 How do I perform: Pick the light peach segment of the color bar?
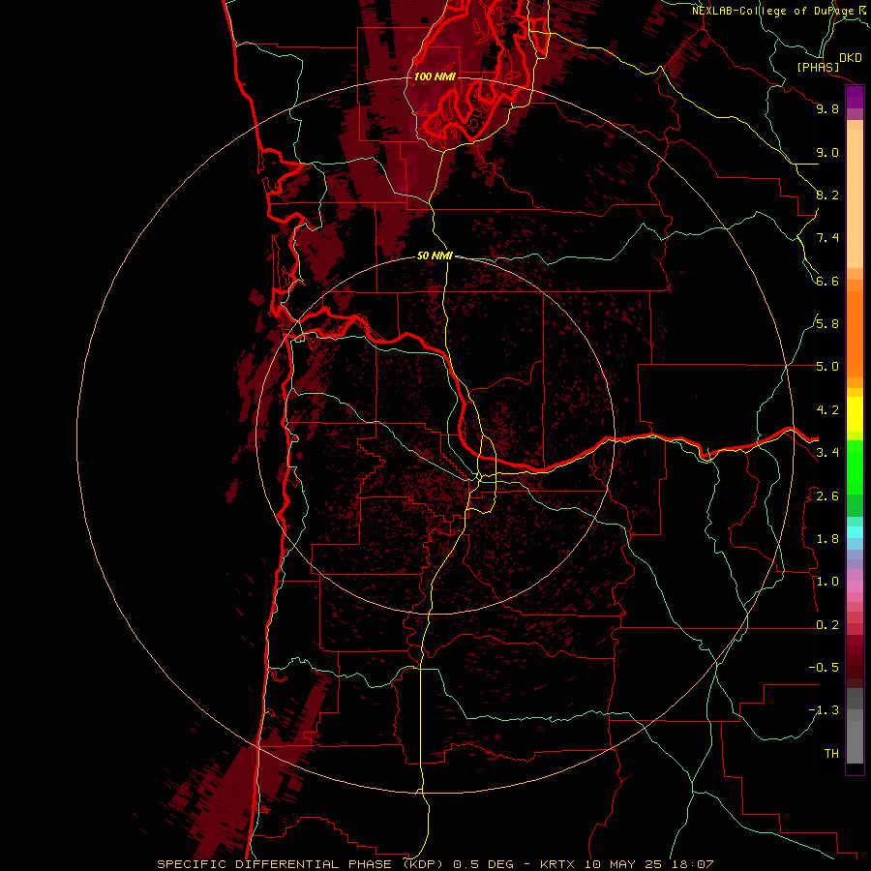pyautogui.click(x=855, y=198)
